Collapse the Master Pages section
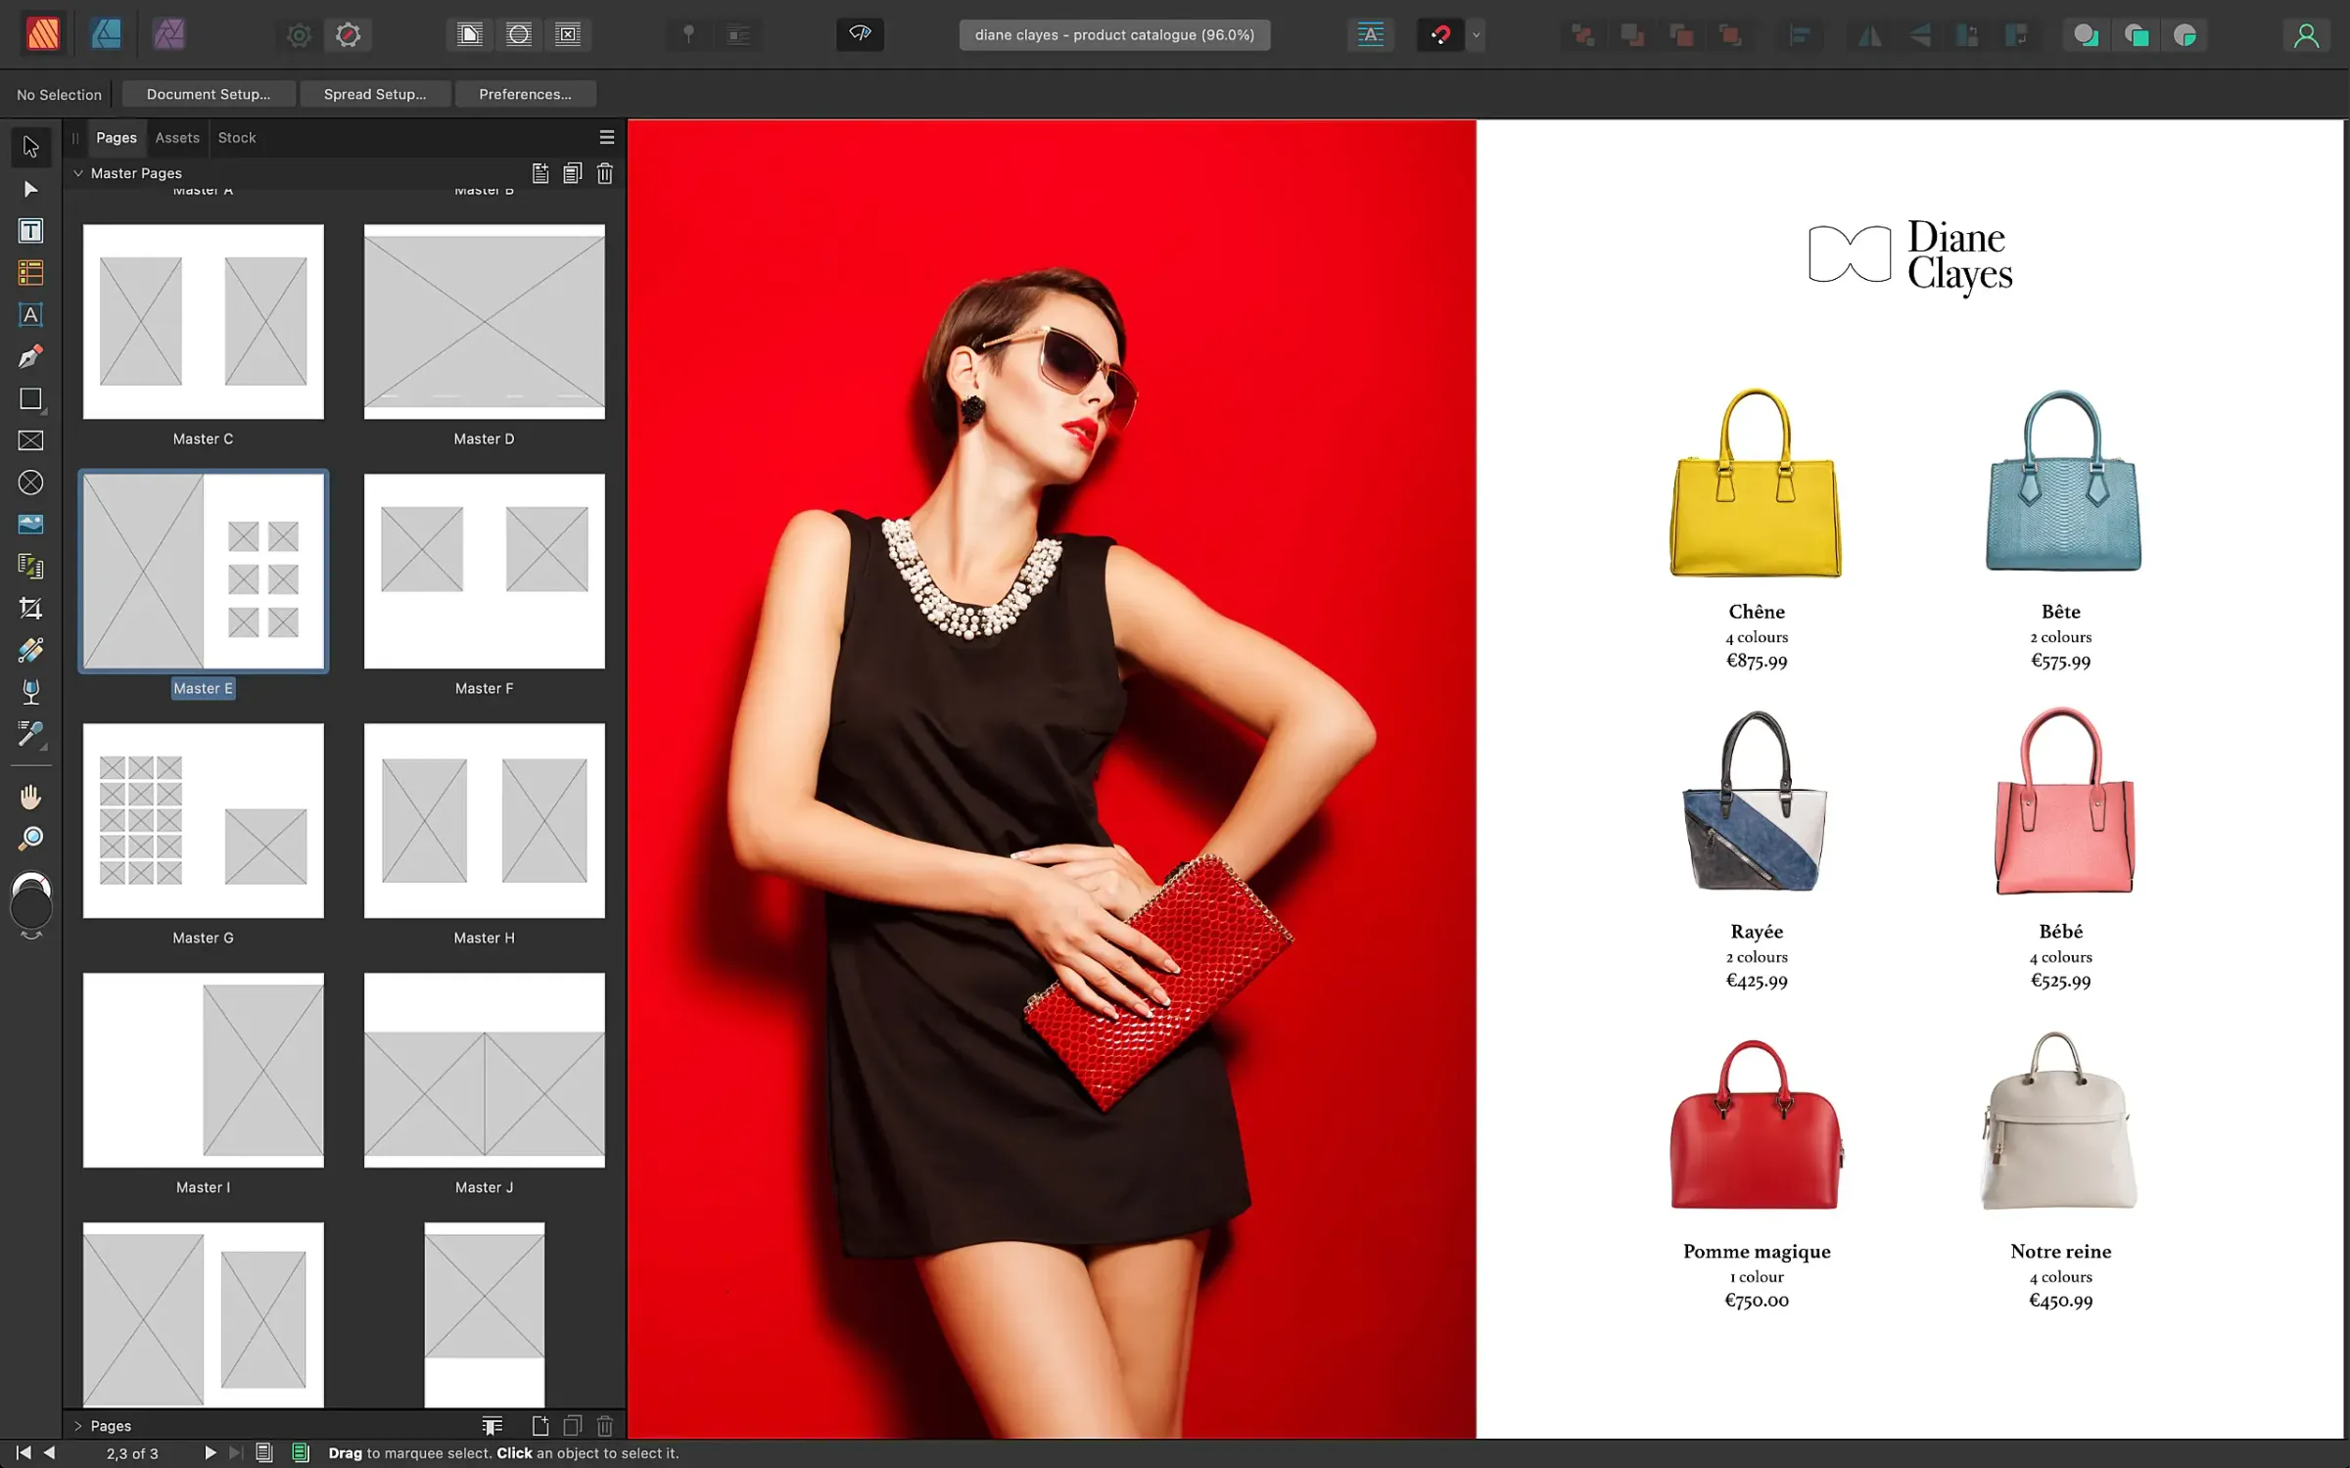The width and height of the screenshot is (2350, 1468). click(78, 172)
